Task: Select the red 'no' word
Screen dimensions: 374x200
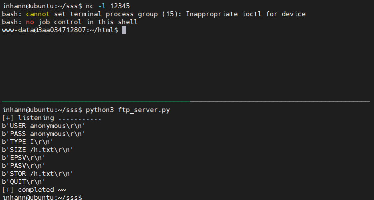Action: coord(30,22)
